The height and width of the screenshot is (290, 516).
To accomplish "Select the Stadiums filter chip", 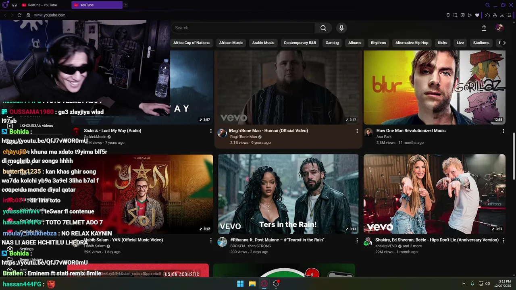I will tap(481, 43).
